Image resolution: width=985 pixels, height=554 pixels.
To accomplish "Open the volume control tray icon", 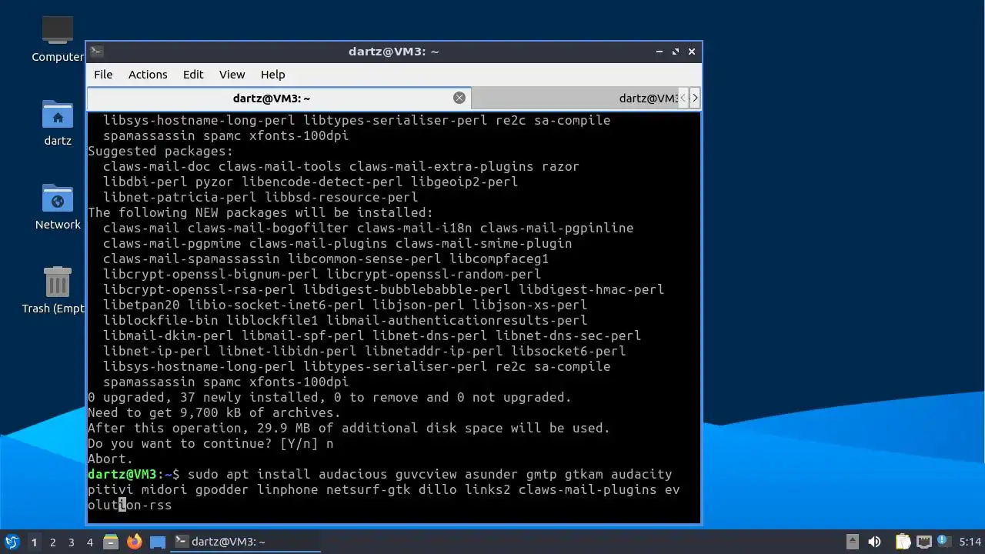I will [874, 542].
